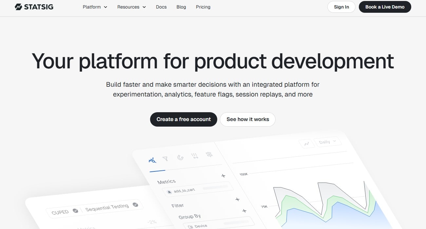426x229 pixels.
Task: Select the signpost icon in dashboard preview
Action: tap(209, 154)
